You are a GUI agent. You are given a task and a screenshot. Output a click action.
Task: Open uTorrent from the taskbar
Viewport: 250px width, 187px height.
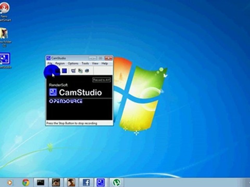pos(117,182)
